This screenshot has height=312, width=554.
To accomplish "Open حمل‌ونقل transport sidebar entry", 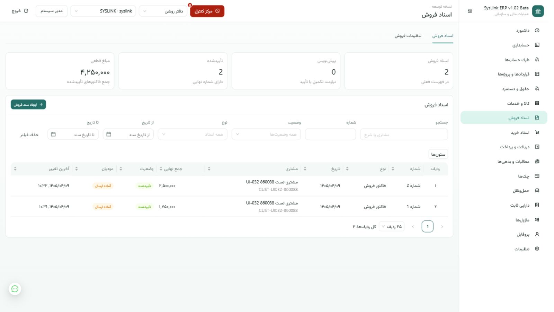I will (x=504, y=191).
